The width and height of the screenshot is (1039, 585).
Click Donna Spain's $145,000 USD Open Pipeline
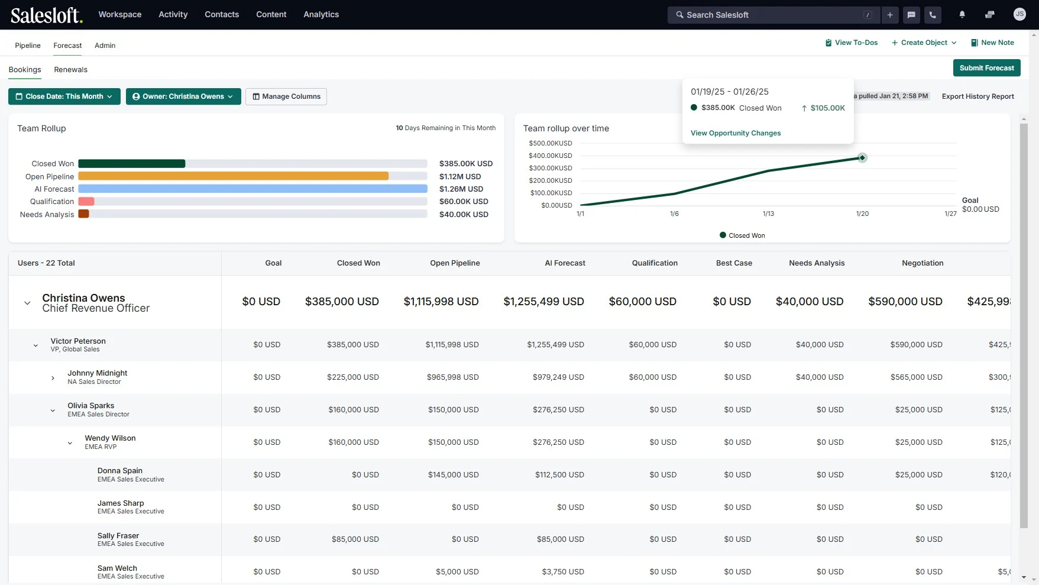(454, 475)
